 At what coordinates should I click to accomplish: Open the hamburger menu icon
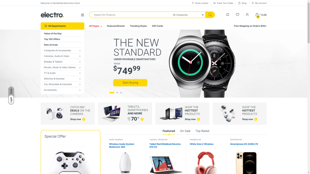click(82, 15)
